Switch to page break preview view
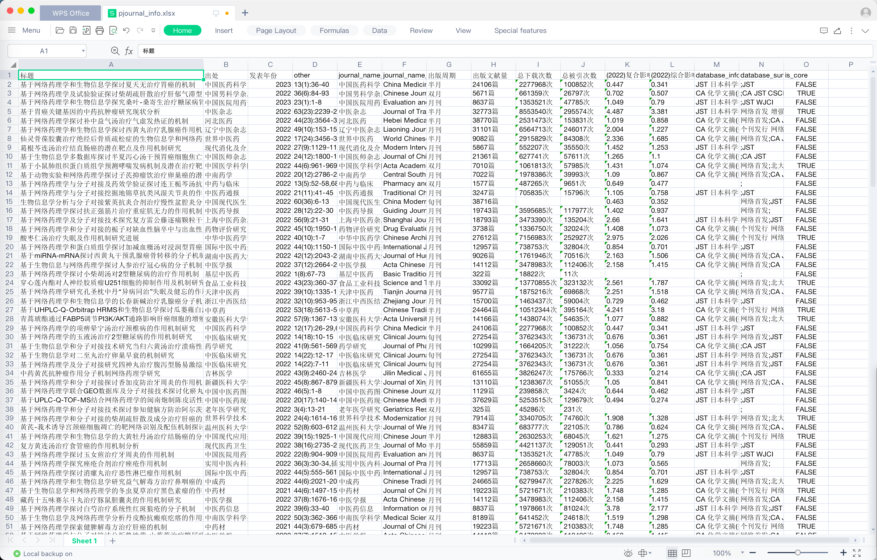 pyautogui.click(x=686, y=553)
